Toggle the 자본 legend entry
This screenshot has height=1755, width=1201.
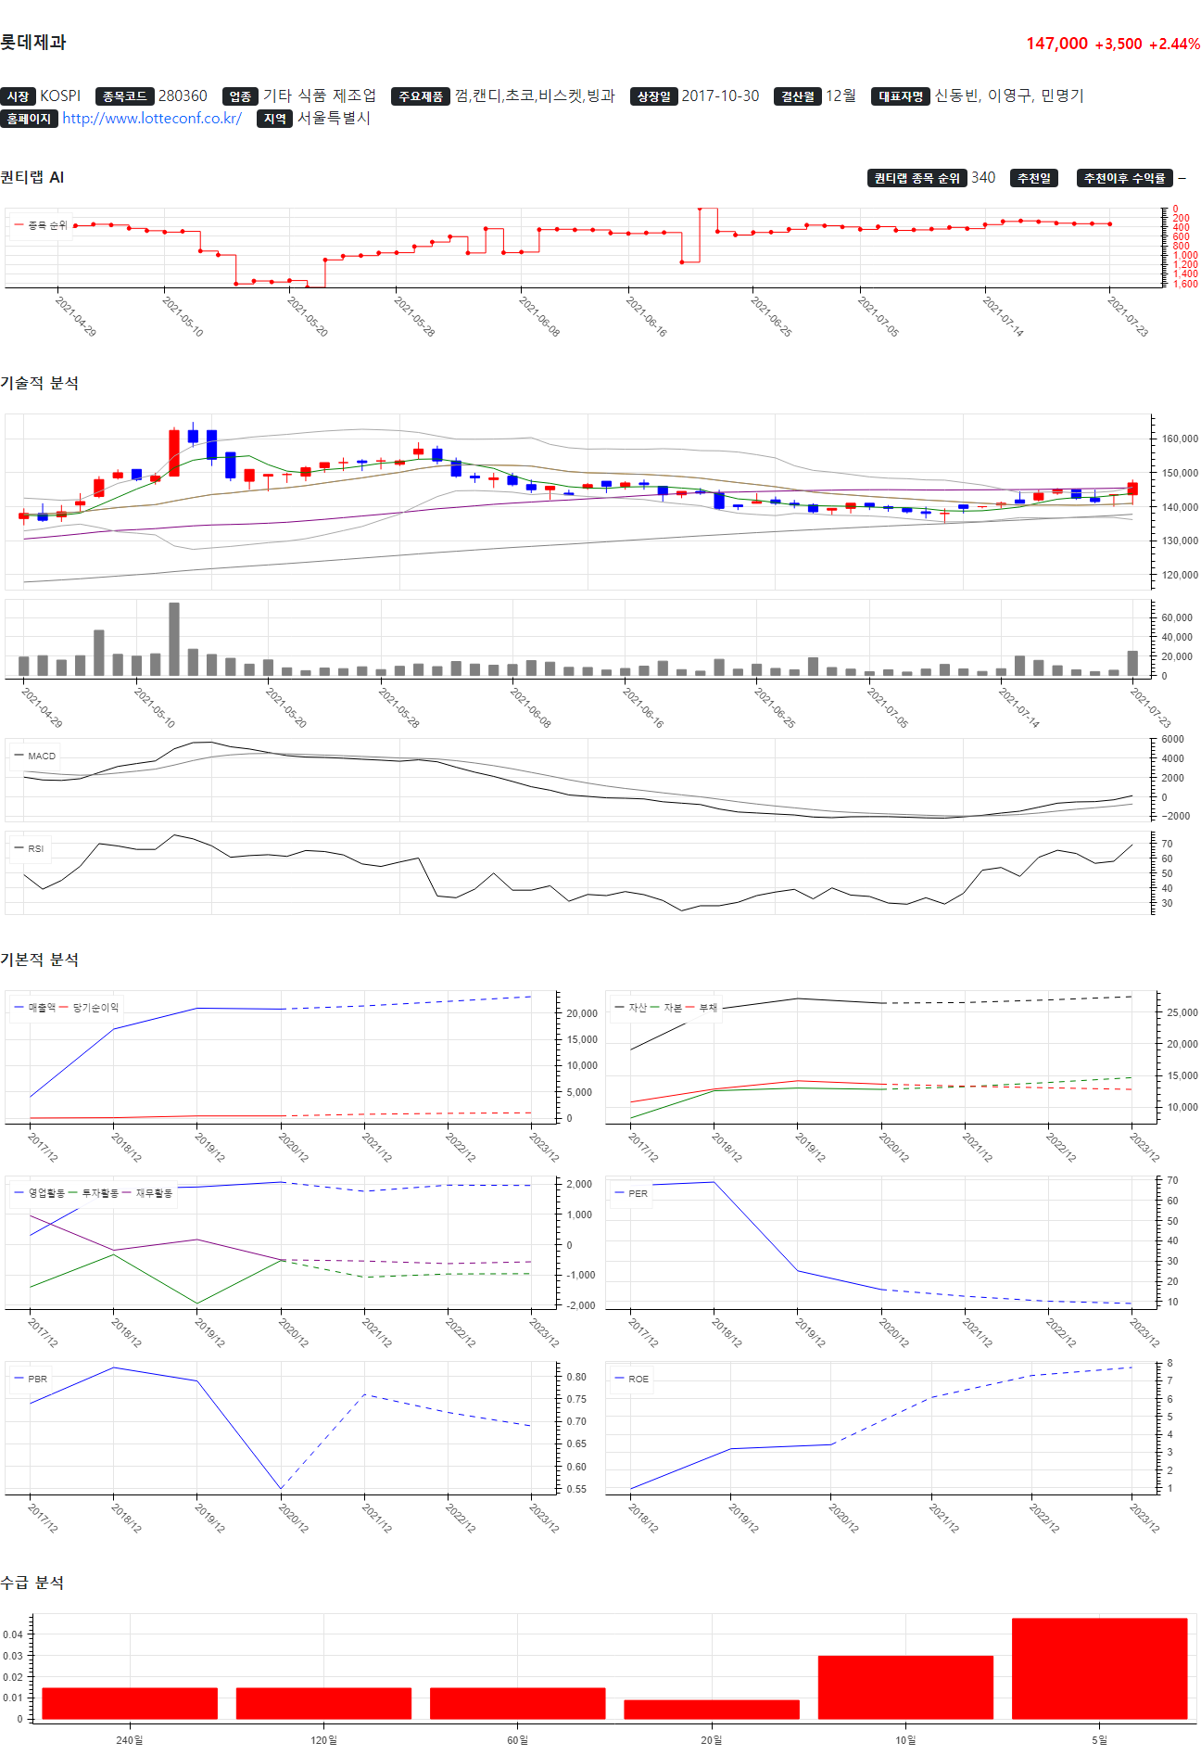(666, 1008)
